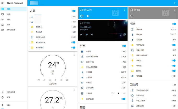Viewport: 178px width, 109px height.
Task: Seek on the 客厅音响 progress bar
Action: point(103,39)
